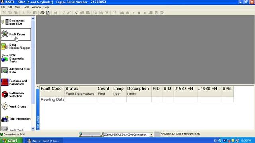Click the SID column header
This screenshot has width=255, height=143.
pyautogui.click(x=168, y=89)
